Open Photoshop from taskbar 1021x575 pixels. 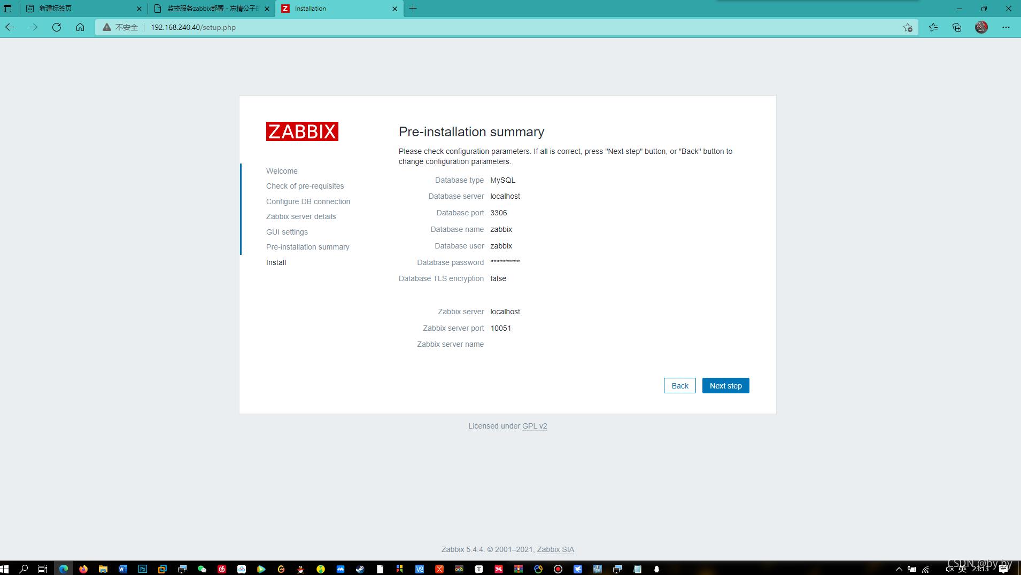coord(143,569)
